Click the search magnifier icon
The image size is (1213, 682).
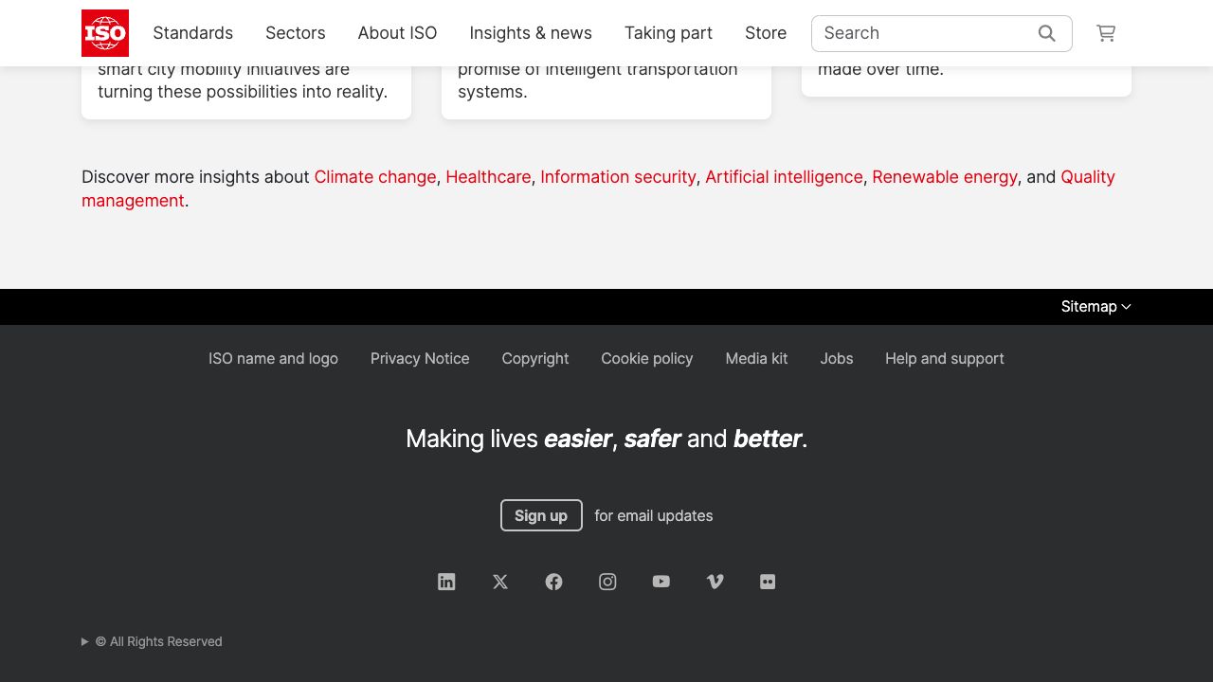coord(1046,33)
